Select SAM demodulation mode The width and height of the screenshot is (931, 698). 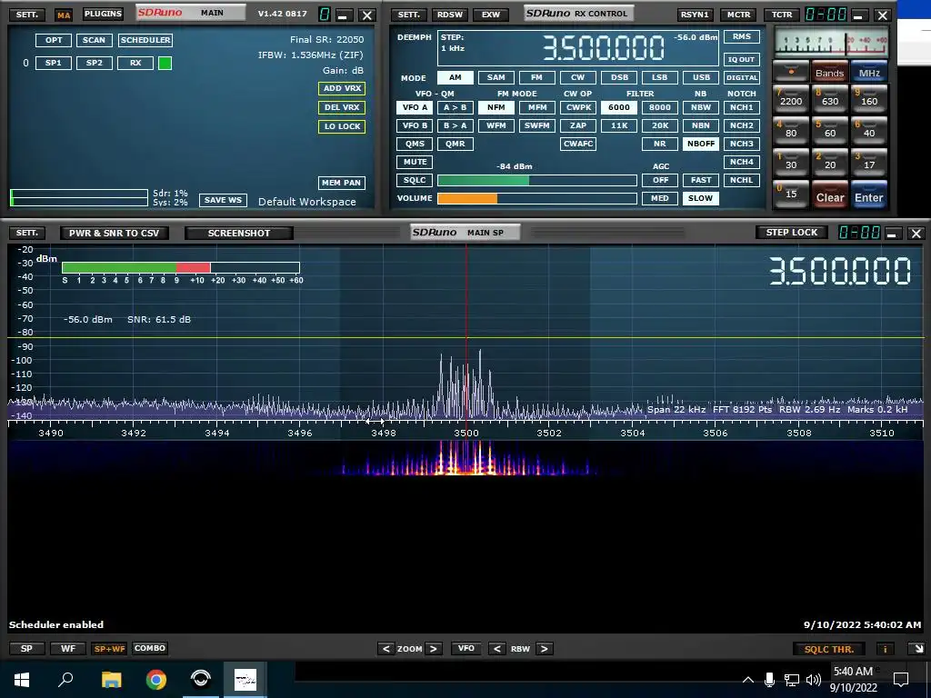[496, 77]
